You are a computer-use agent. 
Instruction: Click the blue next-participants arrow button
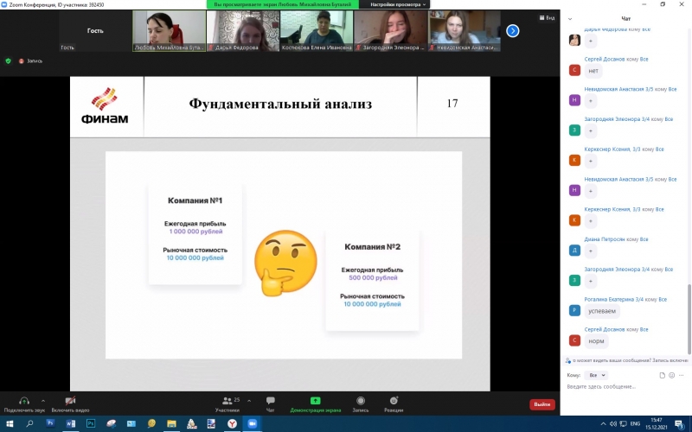coord(512,31)
